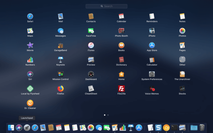This screenshot has height=133, width=213.
Task: Launch the iMovie app
Action: (x=30, y=45)
